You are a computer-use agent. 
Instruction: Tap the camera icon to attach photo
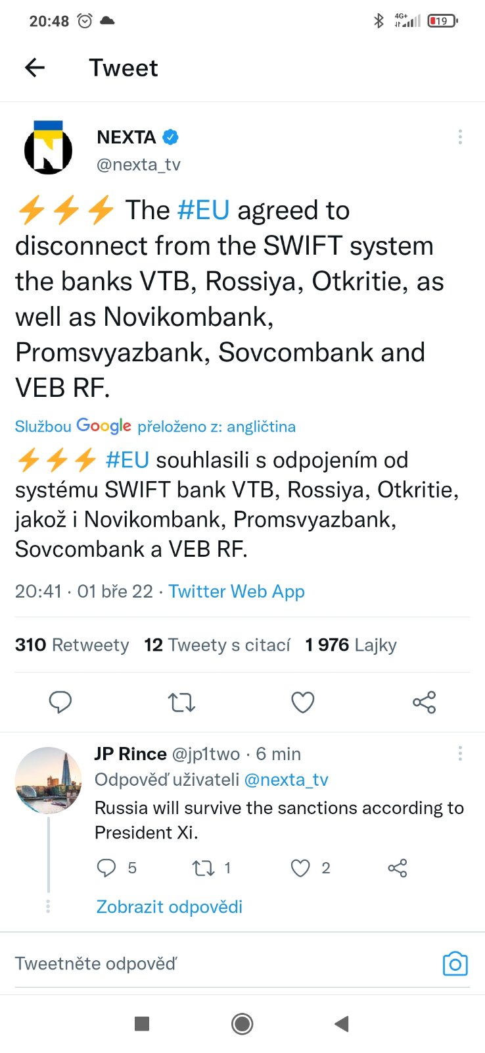[455, 963]
